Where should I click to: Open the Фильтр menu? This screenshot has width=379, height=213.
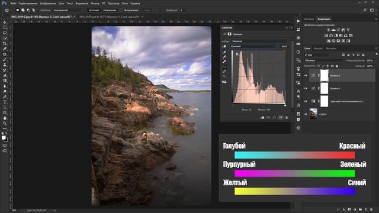pos(95,4)
